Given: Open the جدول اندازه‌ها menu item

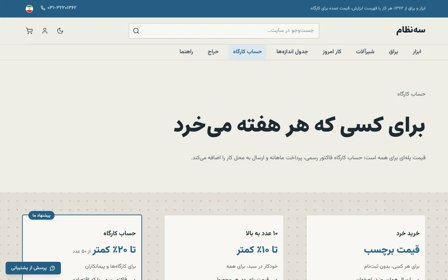Looking at the screenshot, I should [x=292, y=52].
